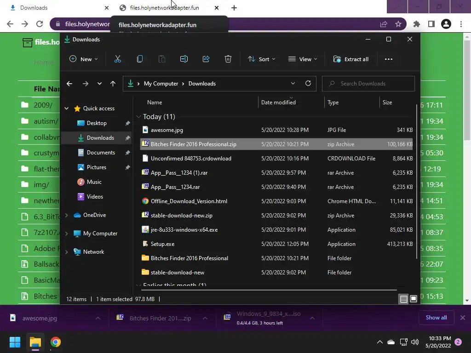Image resolution: width=471 pixels, height=353 pixels.
Task: Select stable-download-new folder
Action: 276,272
